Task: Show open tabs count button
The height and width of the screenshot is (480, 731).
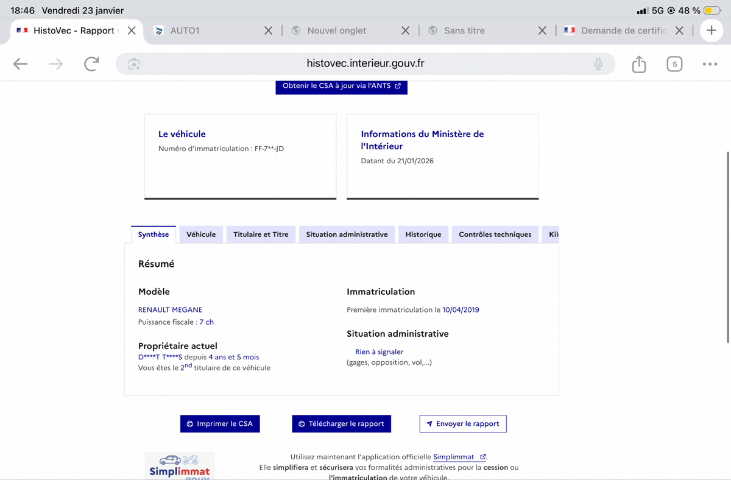Action: [674, 64]
